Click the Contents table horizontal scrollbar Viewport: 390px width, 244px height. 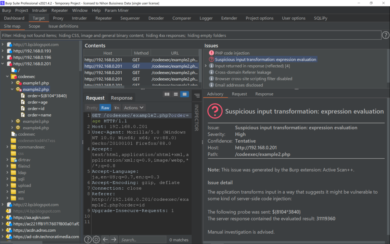[104, 87]
